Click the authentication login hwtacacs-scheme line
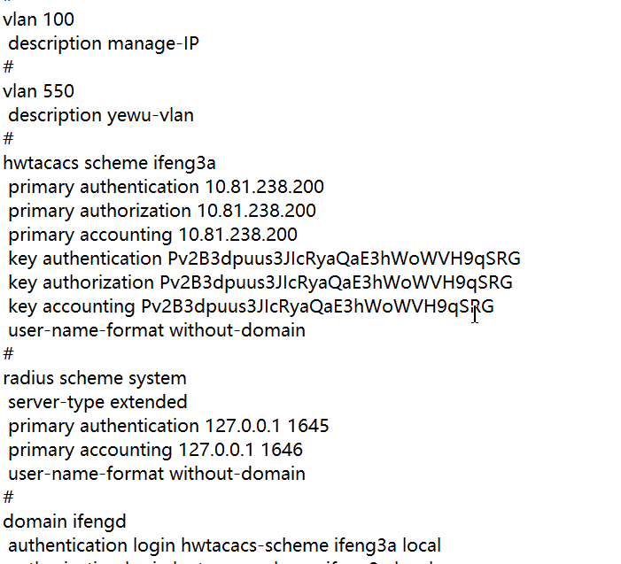 (x=224, y=545)
